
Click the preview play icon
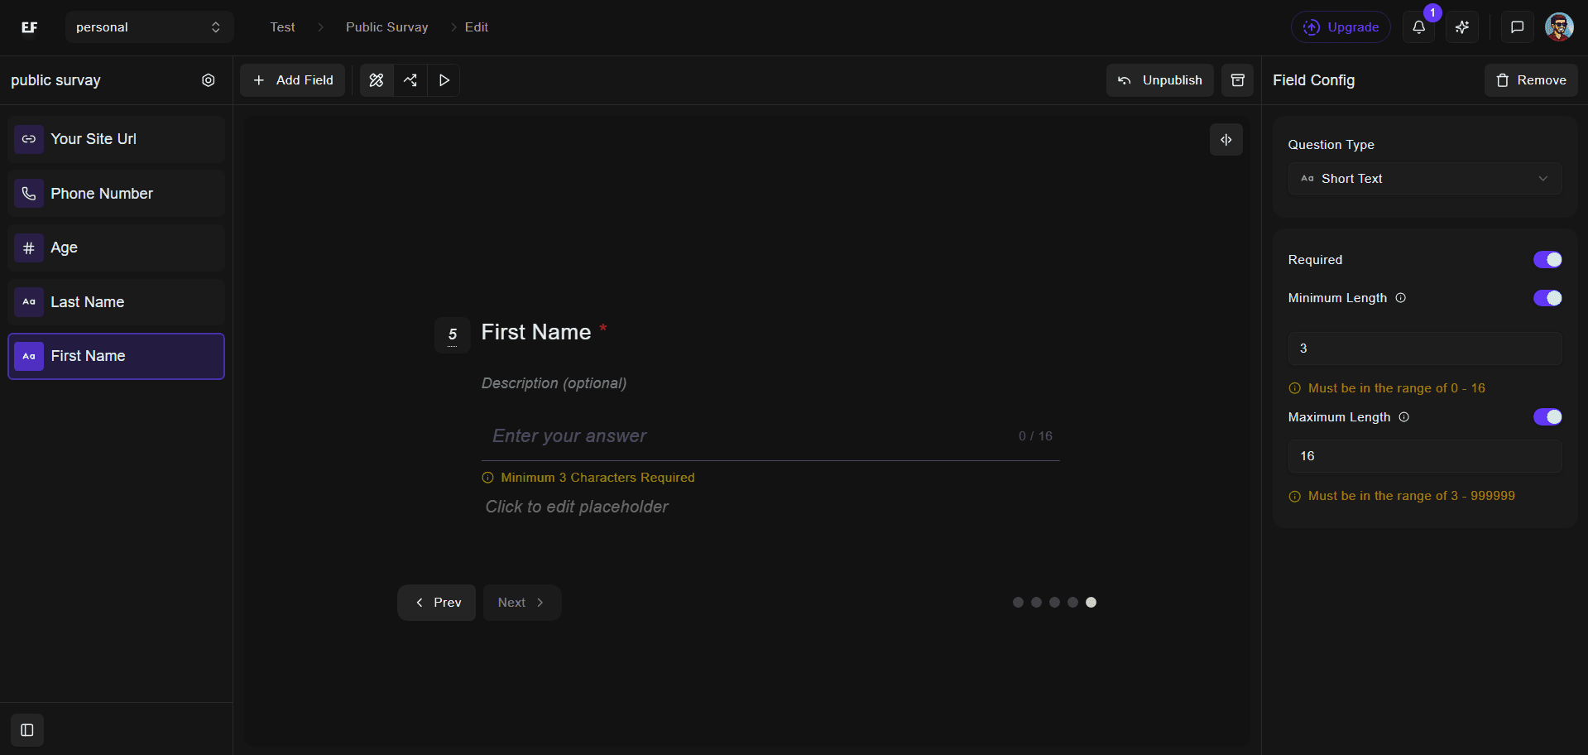[444, 80]
